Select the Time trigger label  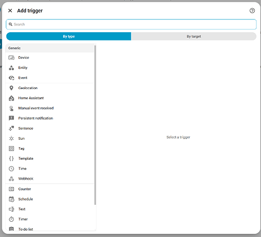[22, 169]
